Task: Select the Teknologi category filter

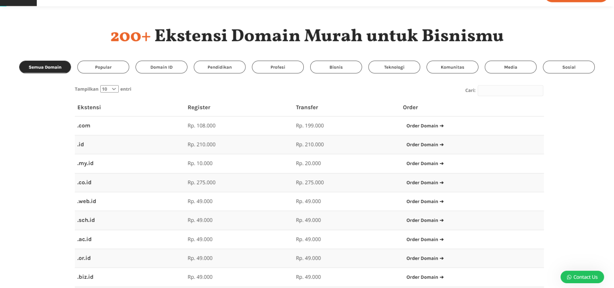Action: [x=394, y=67]
